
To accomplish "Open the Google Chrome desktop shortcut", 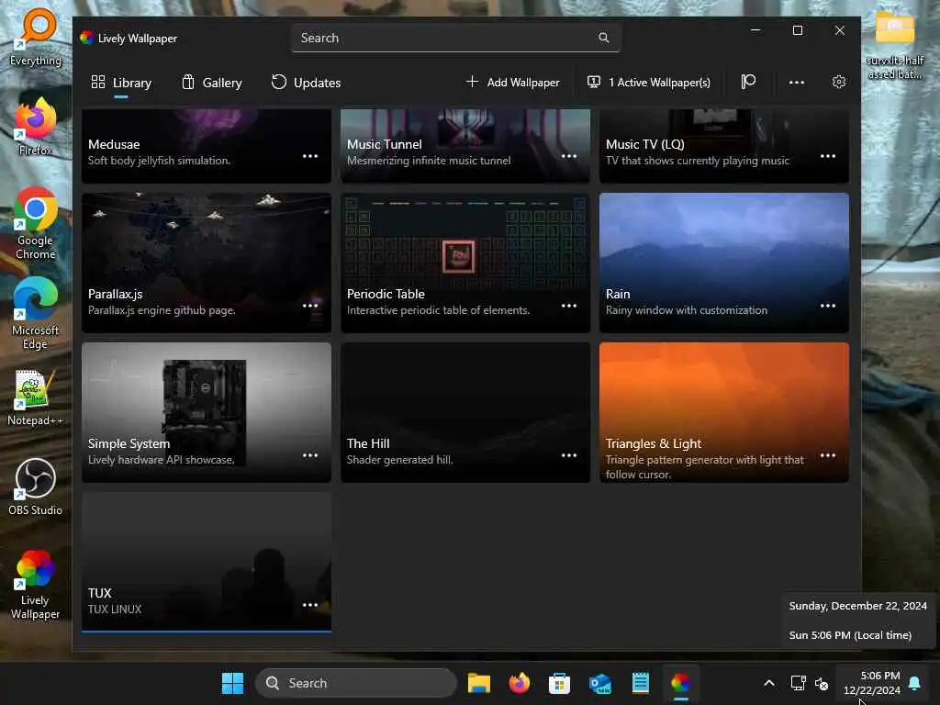I will click(x=36, y=224).
